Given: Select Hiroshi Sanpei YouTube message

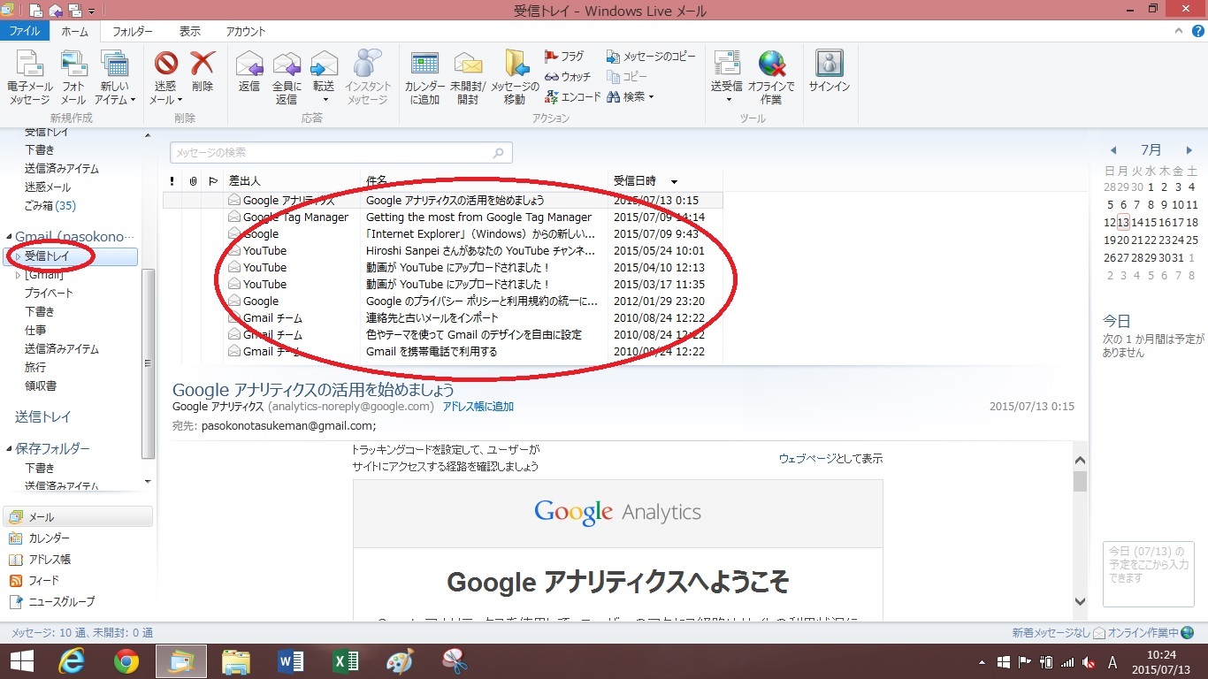Looking at the screenshot, I should pyautogui.click(x=442, y=251).
